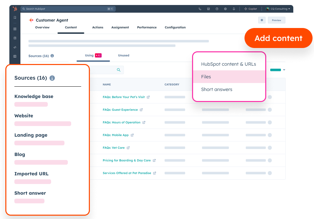
Task: Select Short answer in the Sources panel
Action: 30,193
